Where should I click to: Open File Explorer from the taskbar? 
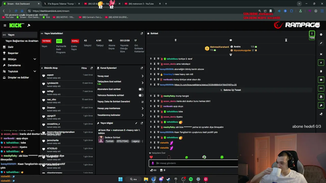[x=146, y=179]
